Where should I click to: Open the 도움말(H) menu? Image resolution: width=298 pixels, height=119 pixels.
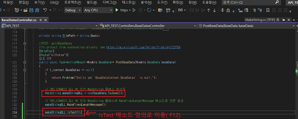coord(209,3)
